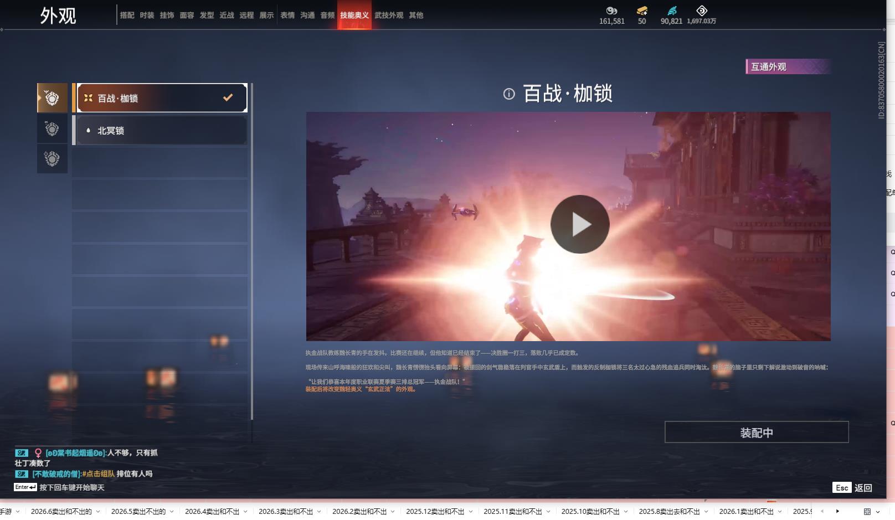
Task: Play the 百战·枷锁 preview video
Action: [x=579, y=224]
